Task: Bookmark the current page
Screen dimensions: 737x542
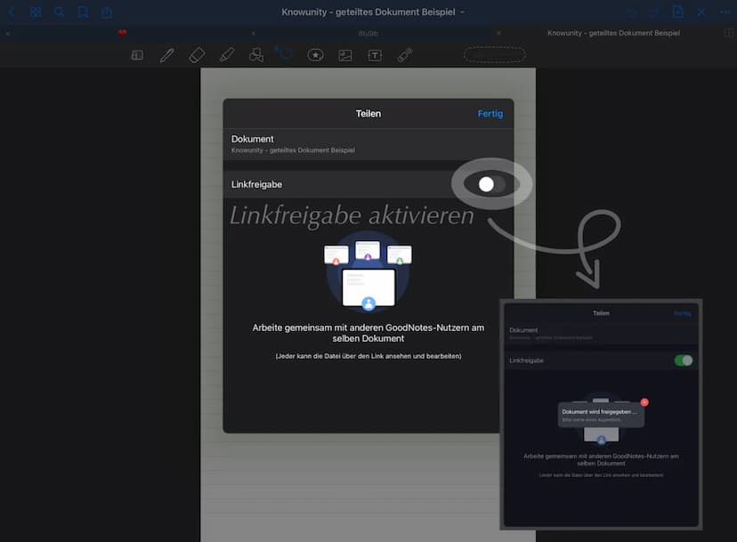Action: tap(83, 12)
